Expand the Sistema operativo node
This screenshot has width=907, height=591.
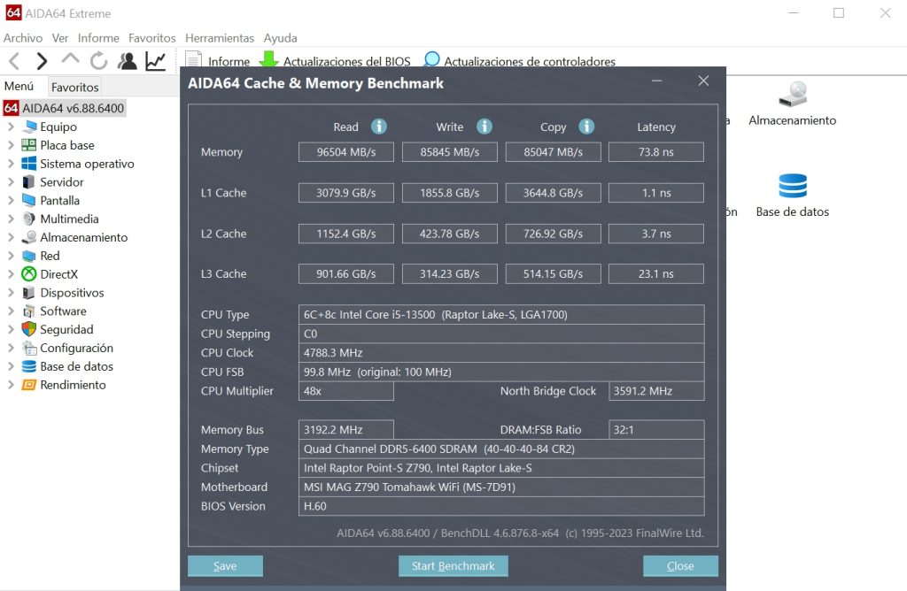pyautogui.click(x=11, y=164)
